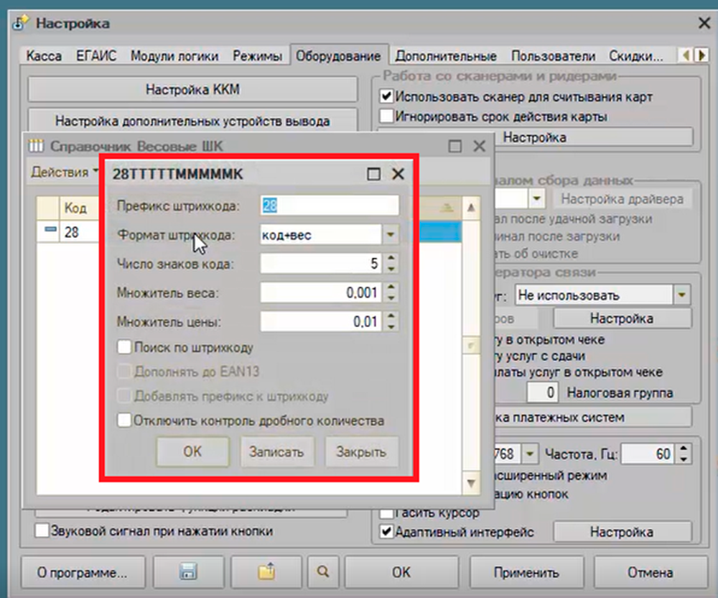The width and height of the screenshot is (718, 598).
Task: Maximize the Справочник Весовые ШК window
Action: (x=455, y=146)
